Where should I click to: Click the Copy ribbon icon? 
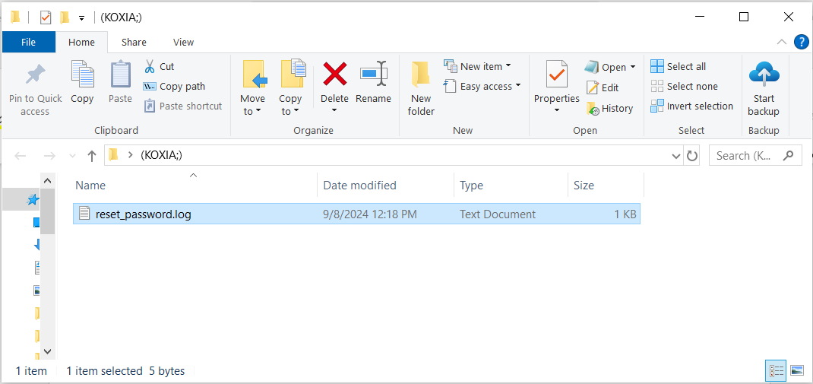(82, 75)
